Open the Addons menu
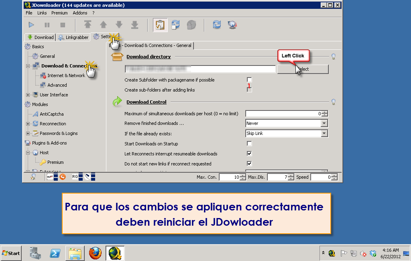The width and height of the screenshot is (411, 261). pos(80,13)
